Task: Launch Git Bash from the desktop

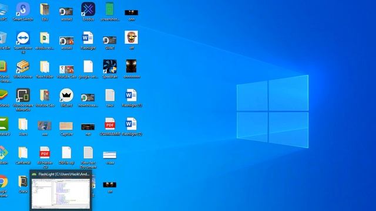Action: pyautogui.click(x=4, y=152)
